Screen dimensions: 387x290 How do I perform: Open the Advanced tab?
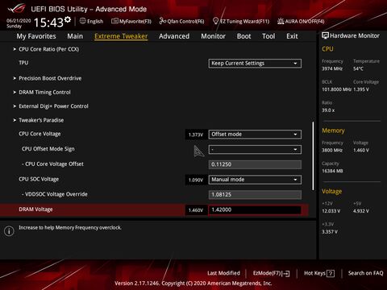[174, 36]
